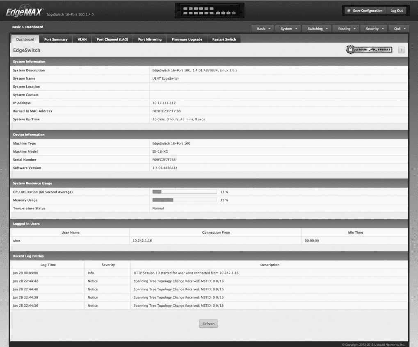Click the Ubiquiti Networks copyright text

click(373, 345)
